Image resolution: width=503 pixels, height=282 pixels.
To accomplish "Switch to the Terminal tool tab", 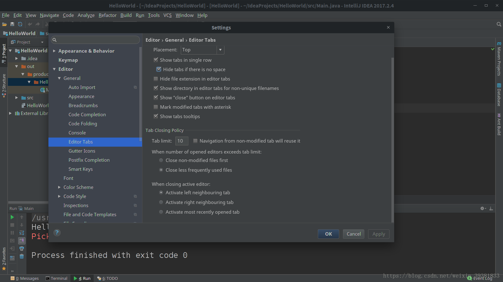I will click(56, 278).
